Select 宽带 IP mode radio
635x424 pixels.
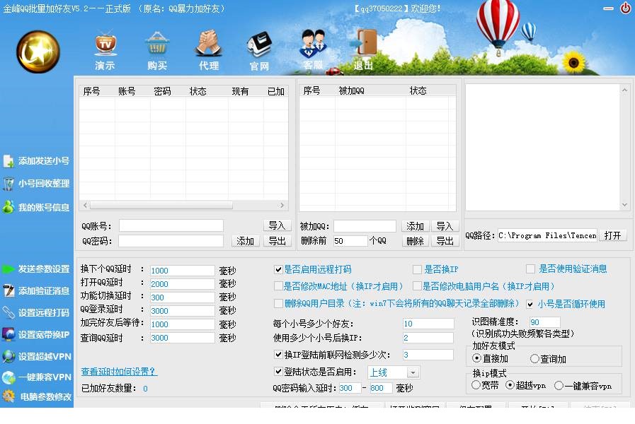[476, 385]
